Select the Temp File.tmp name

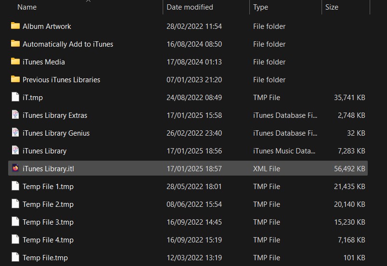tap(45, 258)
